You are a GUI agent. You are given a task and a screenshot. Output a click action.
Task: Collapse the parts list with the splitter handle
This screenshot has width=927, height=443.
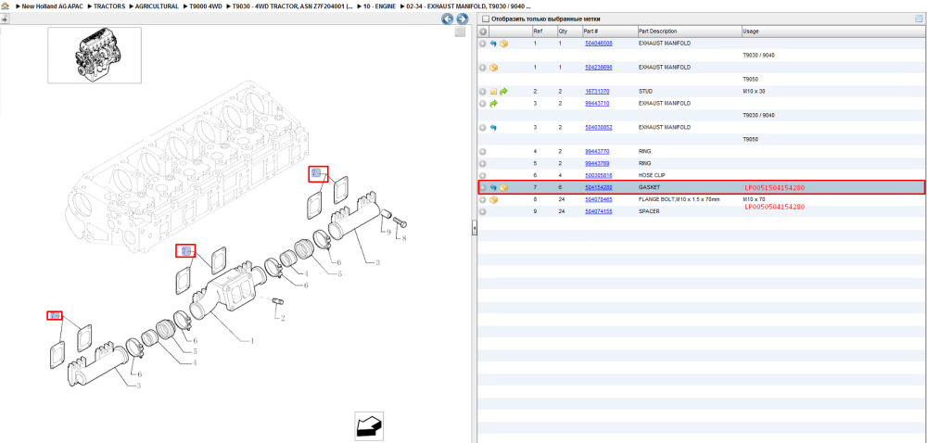tap(474, 229)
